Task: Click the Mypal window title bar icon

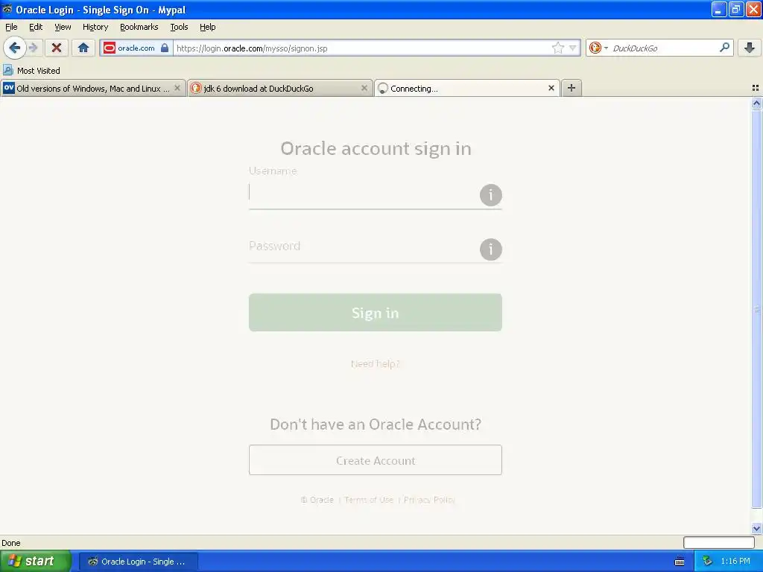Action: click(x=7, y=9)
